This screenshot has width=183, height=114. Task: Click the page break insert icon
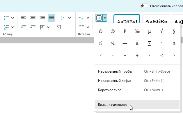click(x=82, y=18)
